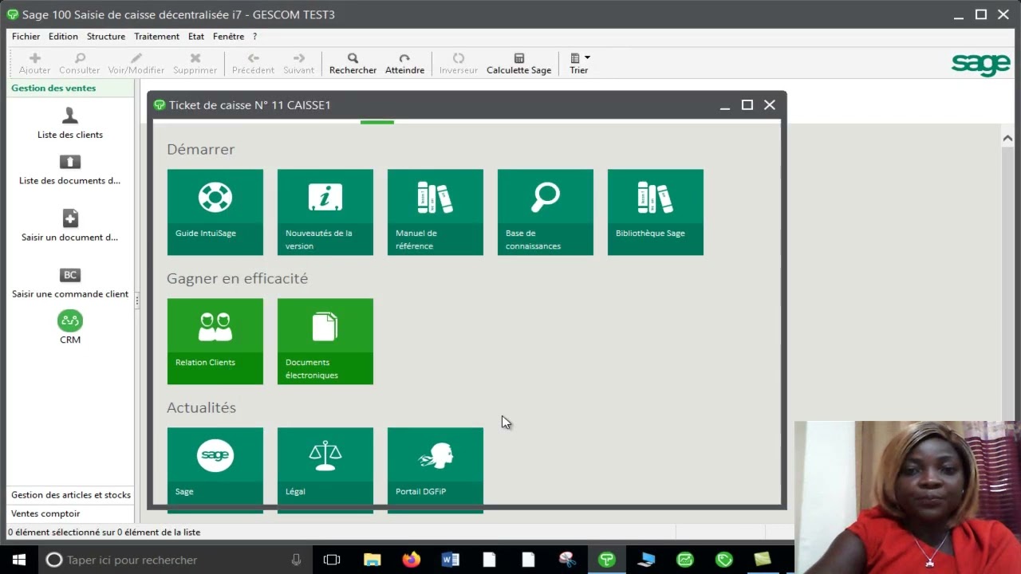Open the Manuel de référence tile
The image size is (1021, 574).
(x=436, y=212)
